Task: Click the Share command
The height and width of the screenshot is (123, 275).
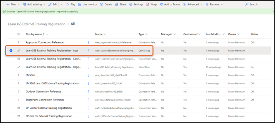Action: click(121, 4)
